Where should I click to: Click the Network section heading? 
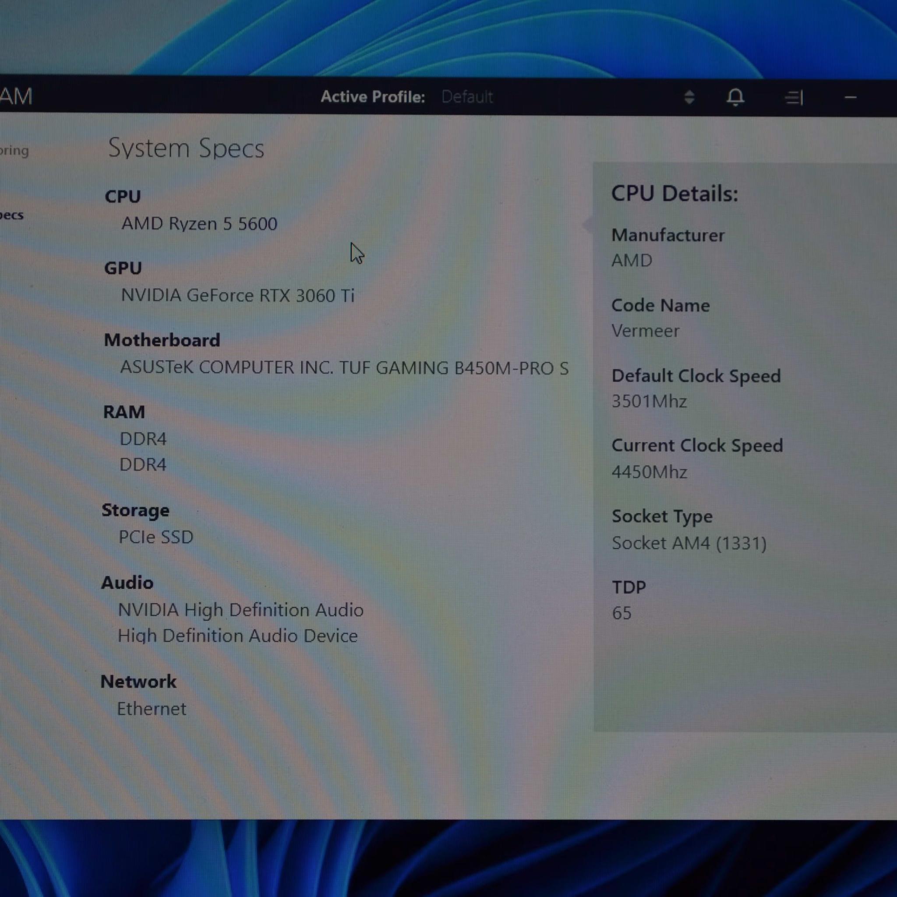138,682
